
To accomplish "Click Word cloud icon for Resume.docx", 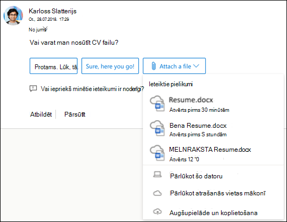I will tap(157, 104).
